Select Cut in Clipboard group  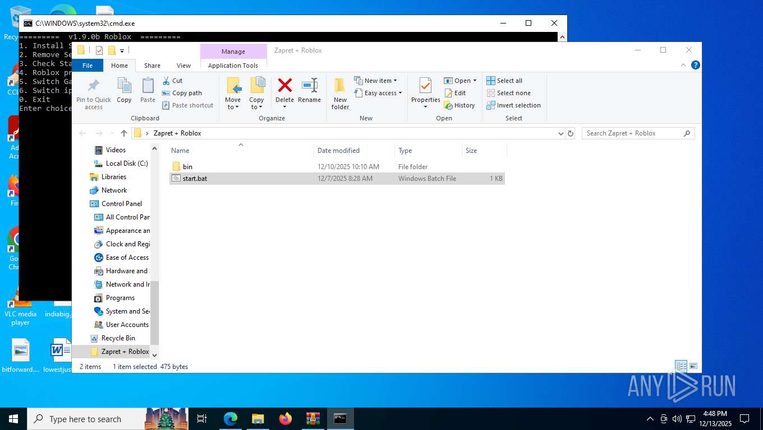[x=173, y=81]
